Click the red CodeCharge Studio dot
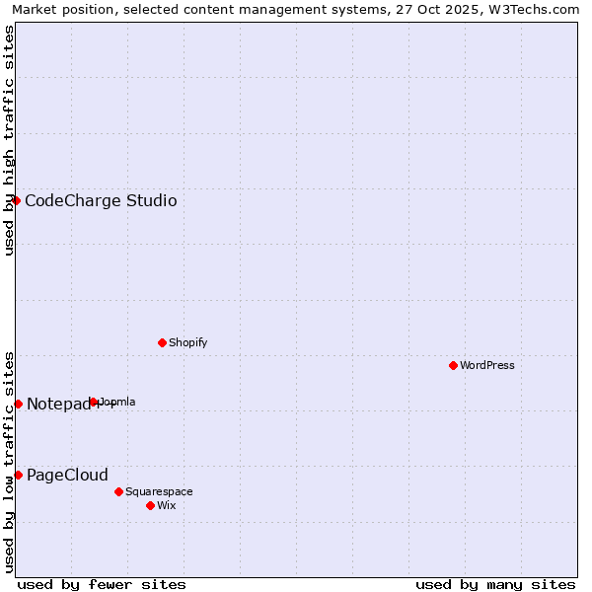Screen dimensions: 592x592 [16, 200]
